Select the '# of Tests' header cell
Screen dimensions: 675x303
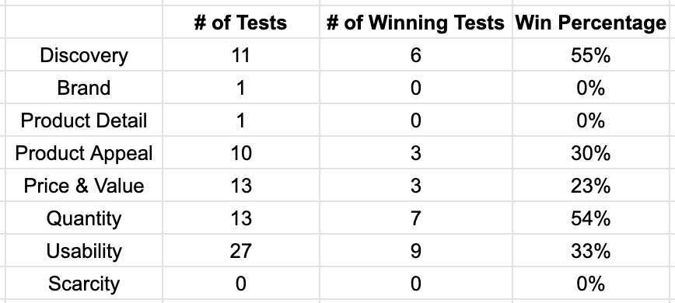(x=240, y=23)
